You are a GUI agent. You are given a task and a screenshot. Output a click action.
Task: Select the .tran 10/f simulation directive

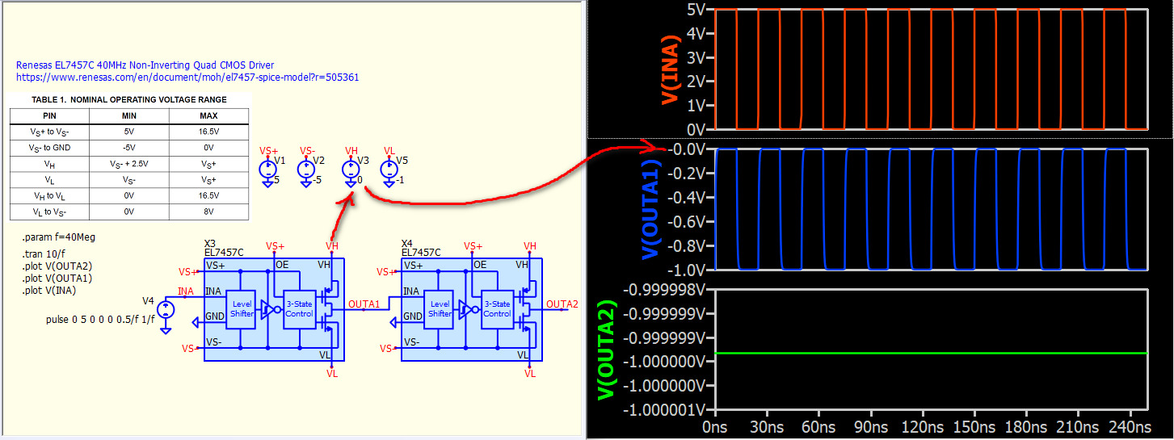(x=44, y=254)
